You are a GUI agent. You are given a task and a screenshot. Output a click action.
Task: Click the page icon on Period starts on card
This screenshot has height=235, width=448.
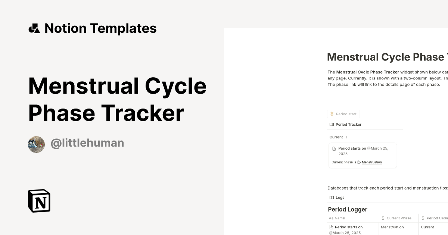click(334, 148)
